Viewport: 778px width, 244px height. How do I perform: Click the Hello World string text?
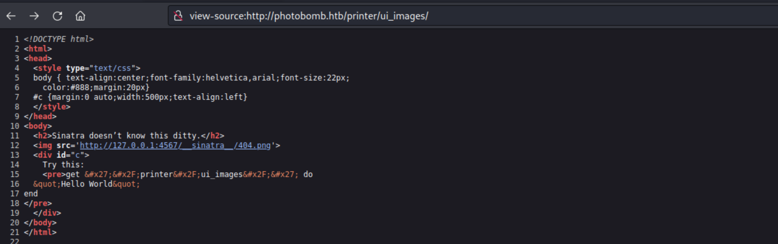[86, 184]
